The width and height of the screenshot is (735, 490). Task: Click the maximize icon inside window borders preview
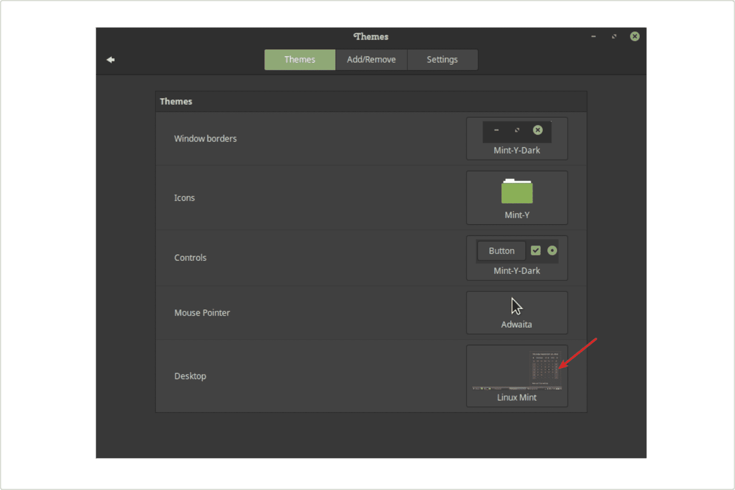pyautogui.click(x=517, y=130)
